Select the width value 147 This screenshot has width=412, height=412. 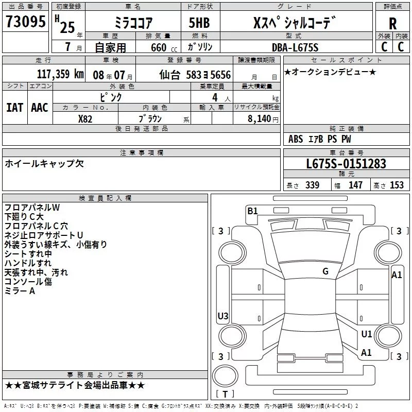pyautogui.click(x=355, y=185)
